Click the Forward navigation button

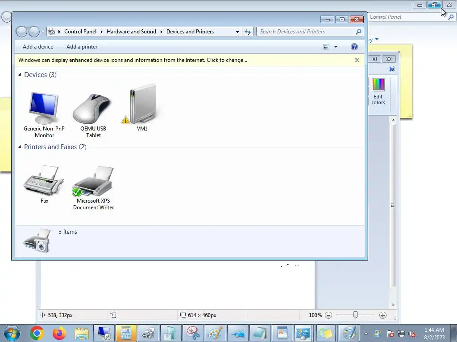34,32
